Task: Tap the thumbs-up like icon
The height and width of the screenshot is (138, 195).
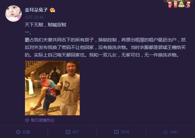Action: coord(165,132)
